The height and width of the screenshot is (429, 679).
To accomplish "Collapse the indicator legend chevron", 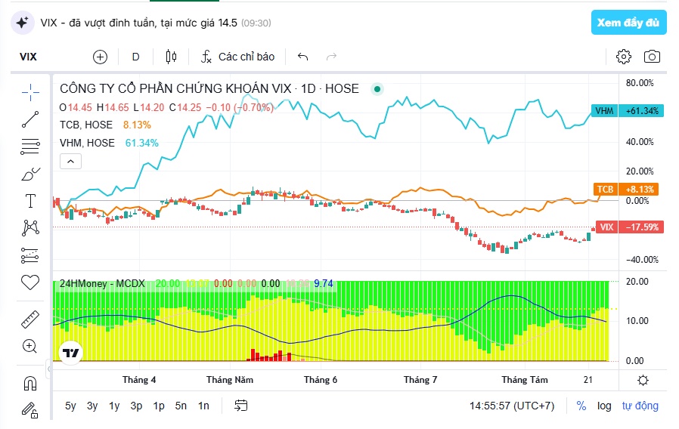I will (70, 162).
